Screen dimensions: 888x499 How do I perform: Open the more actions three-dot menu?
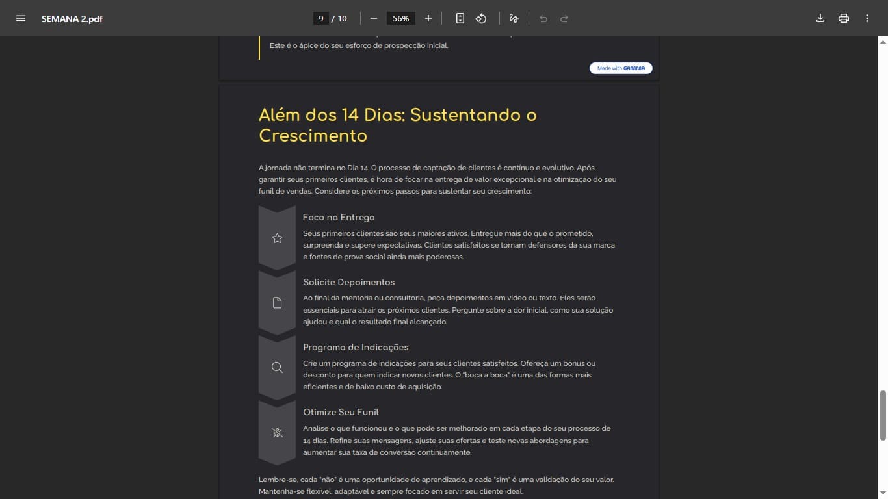pos(867,18)
